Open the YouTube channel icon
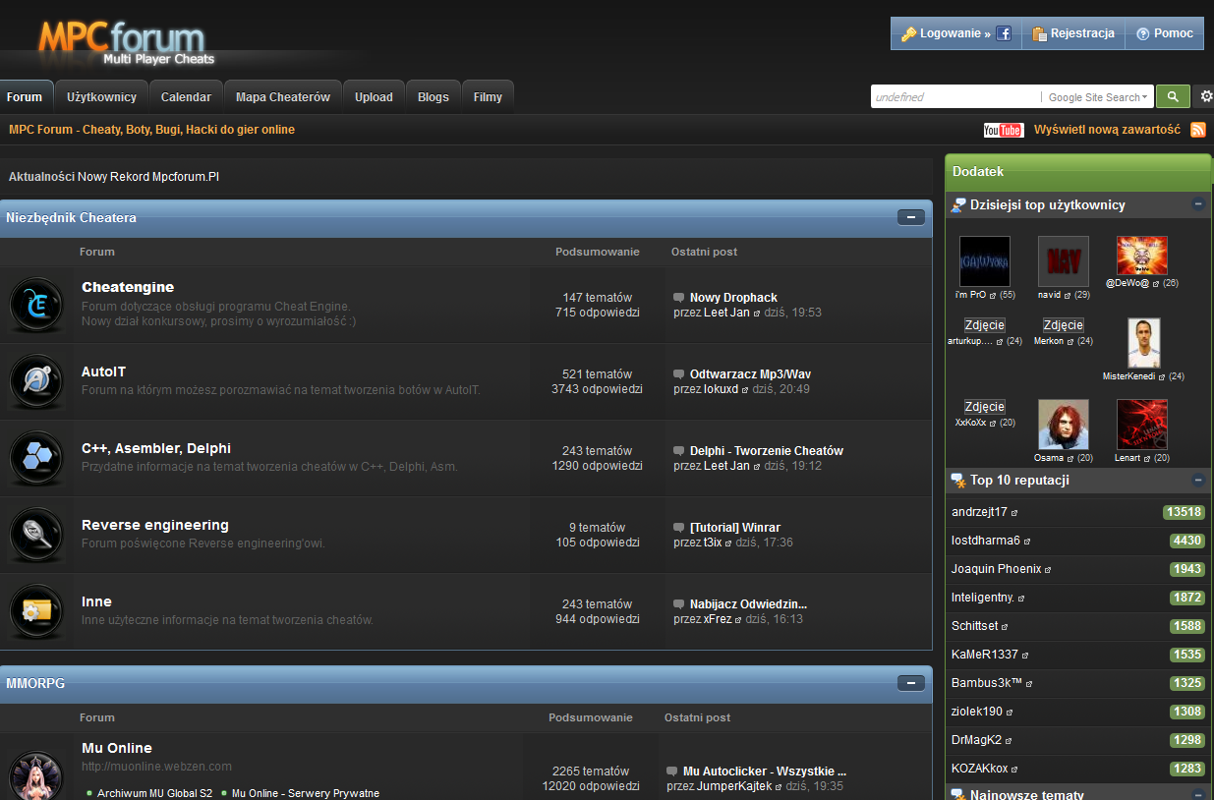The height and width of the screenshot is (800, 1214). coord(1003,130)
